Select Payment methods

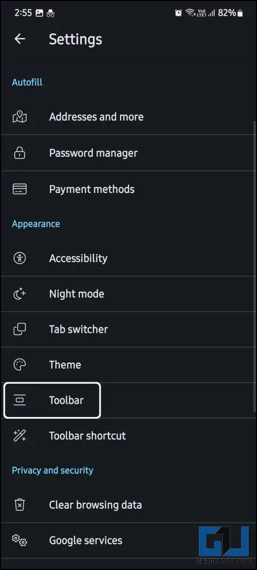coord(128,189)
